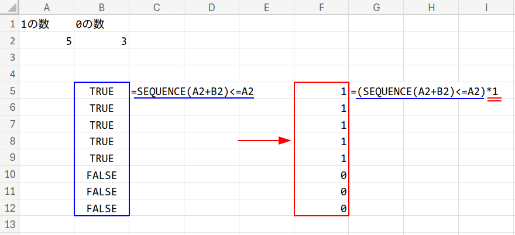This screenshot has width=515, height=235.
Task: Click cell A2 containing value 5
Action: click(47, 41)
